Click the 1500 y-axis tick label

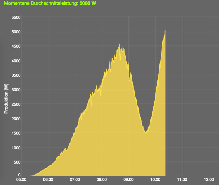(x=16, y=133)
